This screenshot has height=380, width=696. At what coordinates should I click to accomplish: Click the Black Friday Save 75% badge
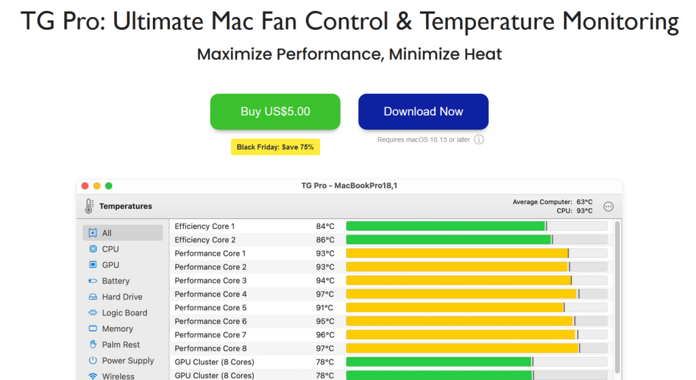275,147
